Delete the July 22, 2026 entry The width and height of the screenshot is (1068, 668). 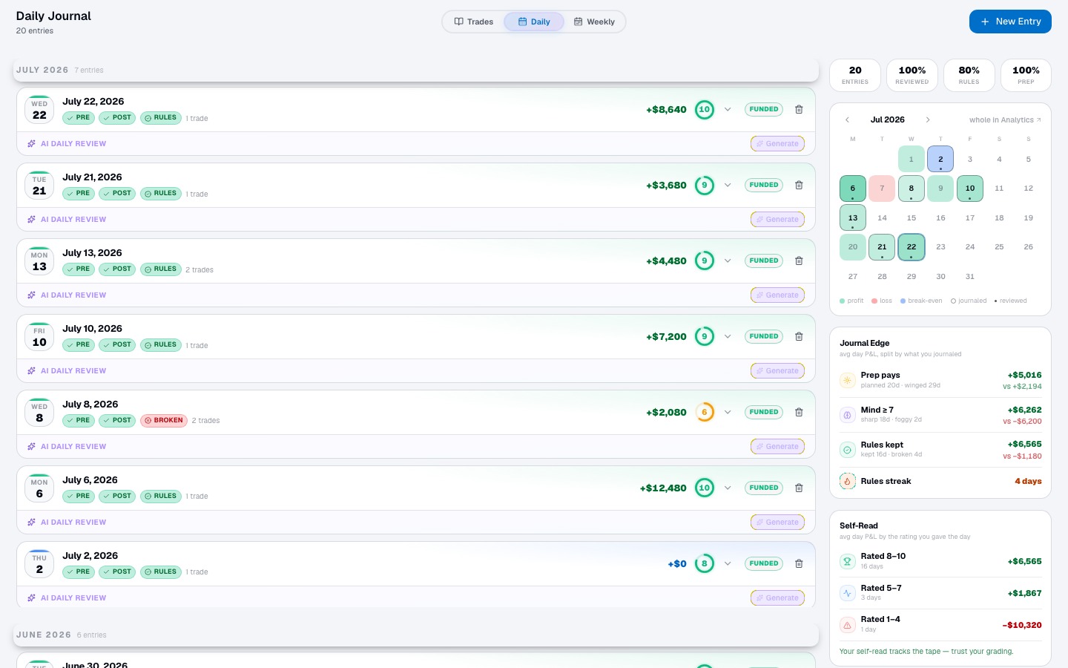tap(799, 109)
